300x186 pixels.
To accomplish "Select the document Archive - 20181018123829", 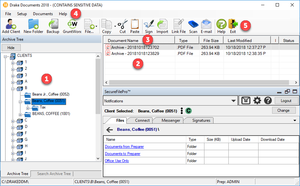I will click(135, 53).
